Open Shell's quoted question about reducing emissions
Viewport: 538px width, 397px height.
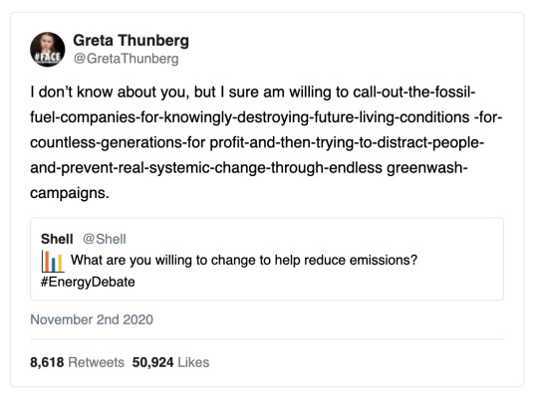(x=244, y=260)
